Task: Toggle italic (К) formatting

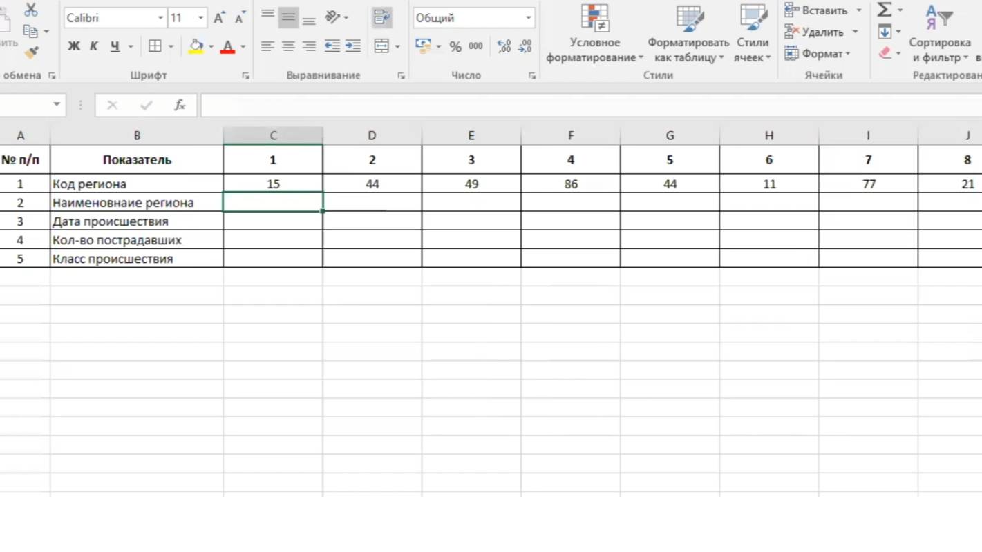Action: [x=94, y=46]
